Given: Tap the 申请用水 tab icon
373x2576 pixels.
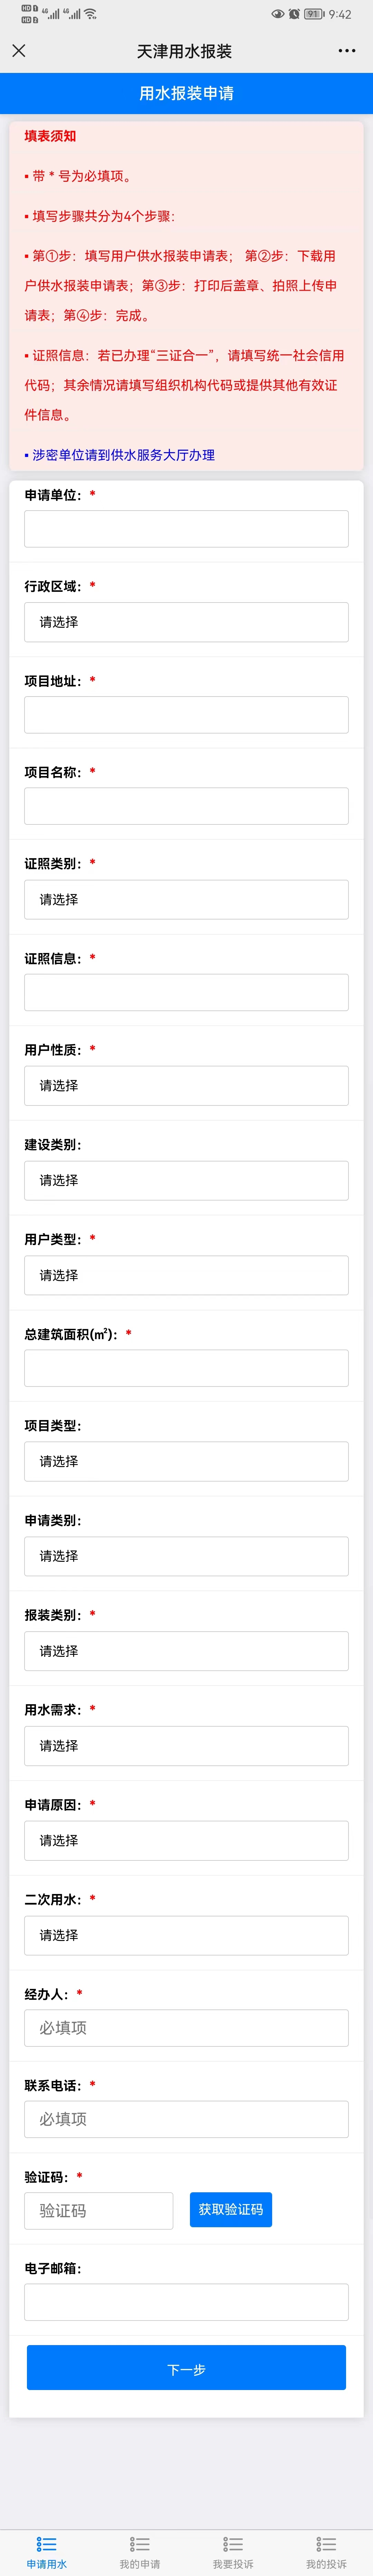Looking at the screenshot, I should click(46, 2543).
